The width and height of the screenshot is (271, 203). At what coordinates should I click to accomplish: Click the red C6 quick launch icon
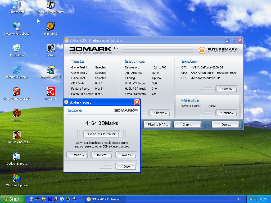pyautogui.click(x=56, y=199)
